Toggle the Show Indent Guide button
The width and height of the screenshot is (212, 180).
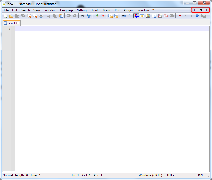136,16
